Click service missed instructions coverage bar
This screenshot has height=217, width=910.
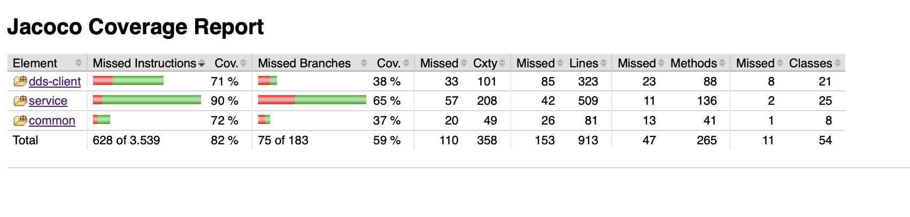click(147, 100)
